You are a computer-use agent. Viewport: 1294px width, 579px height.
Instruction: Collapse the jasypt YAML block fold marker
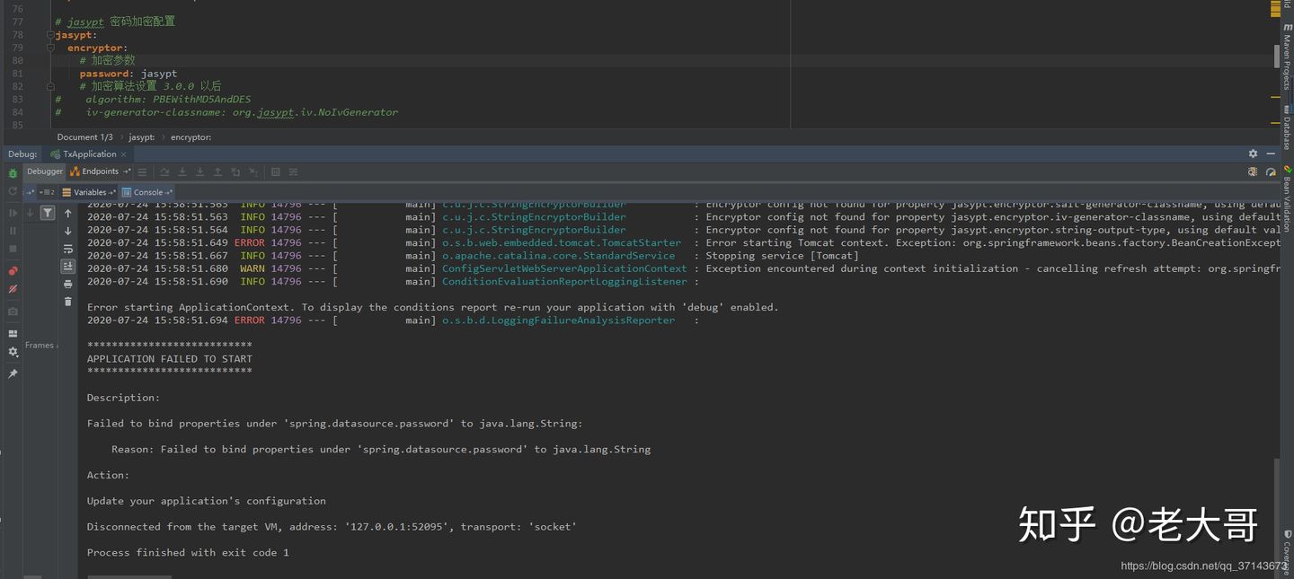(x=50, y=35)
